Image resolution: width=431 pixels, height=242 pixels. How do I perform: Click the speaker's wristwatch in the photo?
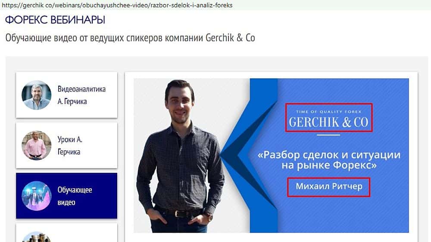(x=210, y=217)
